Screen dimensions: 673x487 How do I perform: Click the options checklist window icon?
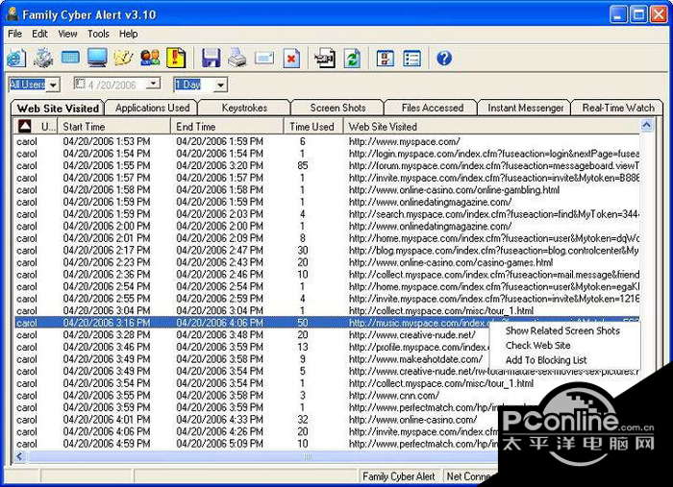pyautogui.click(x=385, y=59)
